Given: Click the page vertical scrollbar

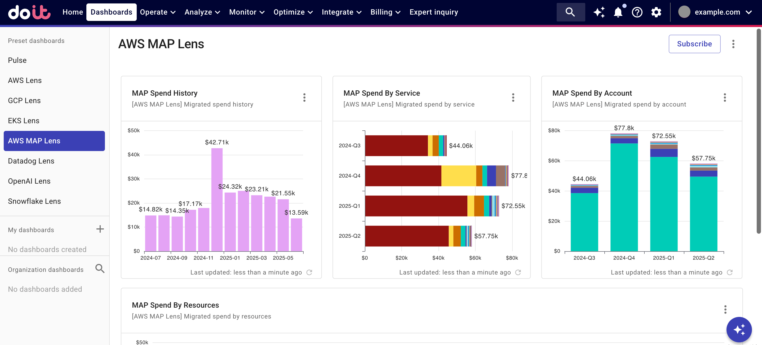Looking at the screenshot, I should coord(759,131).
